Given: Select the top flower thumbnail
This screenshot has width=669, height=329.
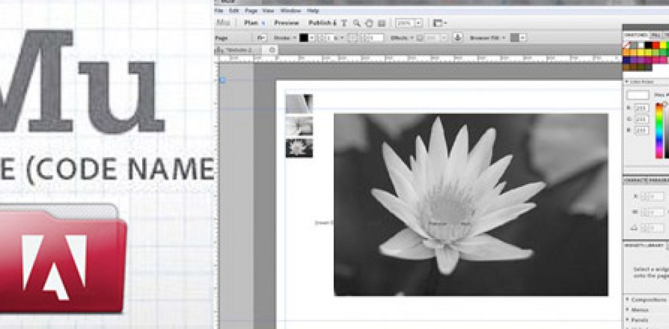Looking at the screenshot, I should pyautogui.click(x=299, y=104).
